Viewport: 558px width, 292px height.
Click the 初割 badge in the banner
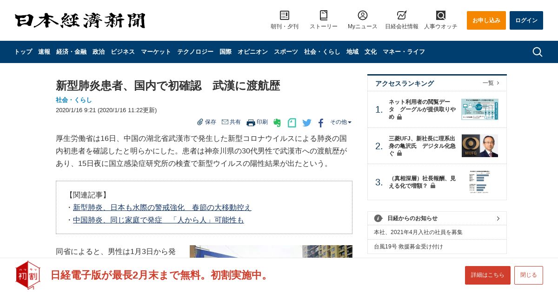[28, 275]
